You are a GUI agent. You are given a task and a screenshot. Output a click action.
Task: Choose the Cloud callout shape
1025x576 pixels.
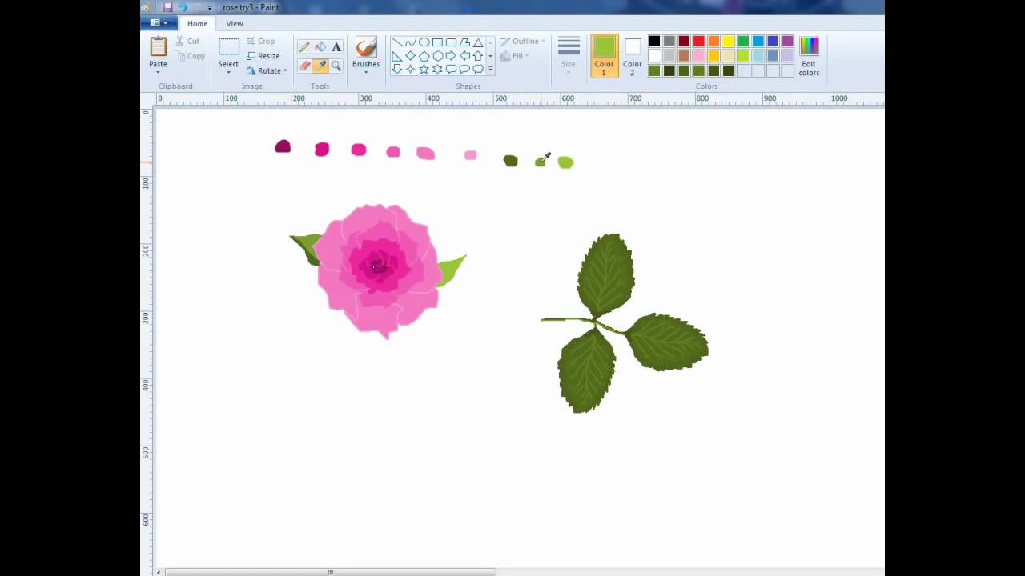coord(478,70)
